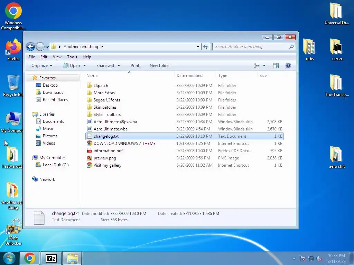Open the Share with dropdown
354x265 pixels.
pos(108,66)
